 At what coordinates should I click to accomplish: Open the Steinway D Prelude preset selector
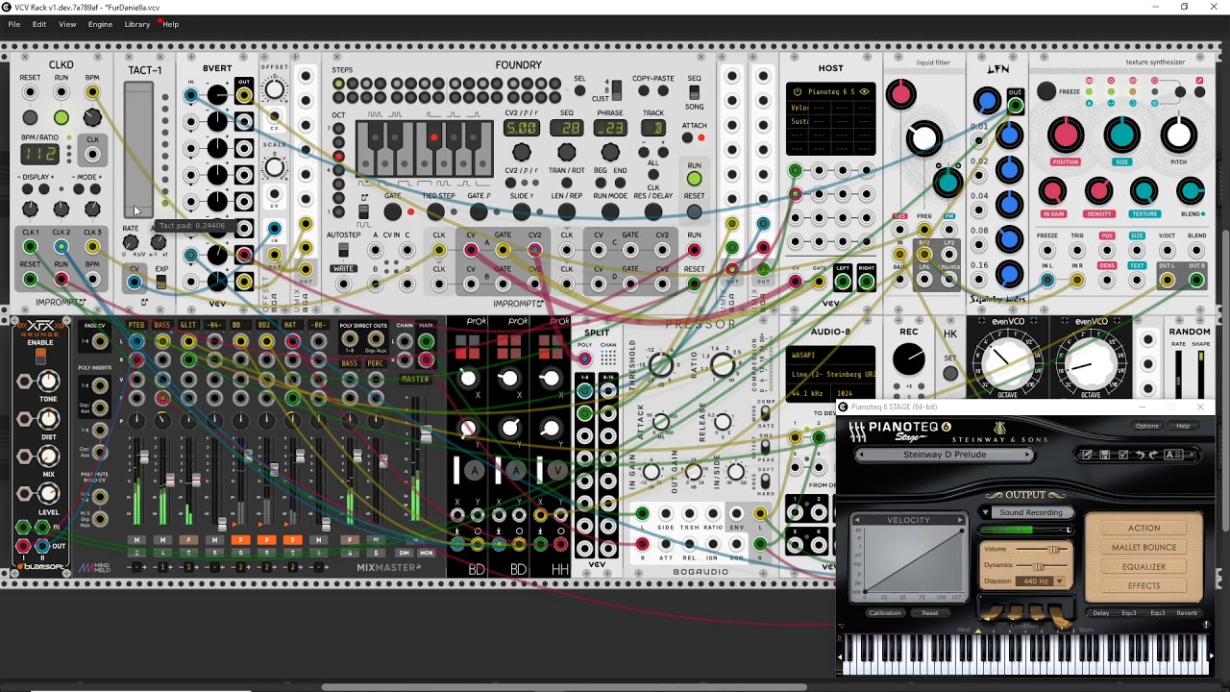pyautogui.click(x=944, y=455)
